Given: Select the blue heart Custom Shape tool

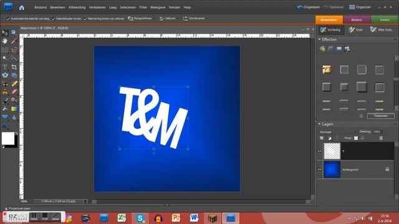Looking at the screenshot, I should click(5, 117).
